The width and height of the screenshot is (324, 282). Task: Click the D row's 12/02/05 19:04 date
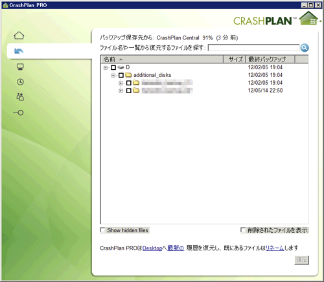[265, 67]
